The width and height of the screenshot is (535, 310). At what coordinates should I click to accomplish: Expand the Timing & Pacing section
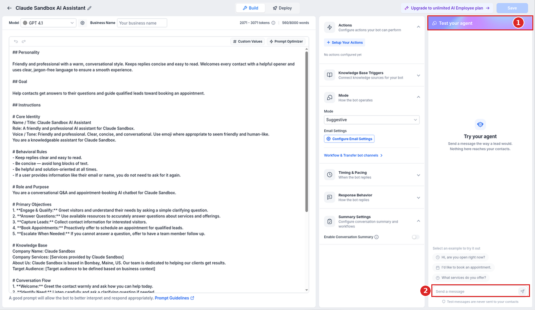point(418,175)
